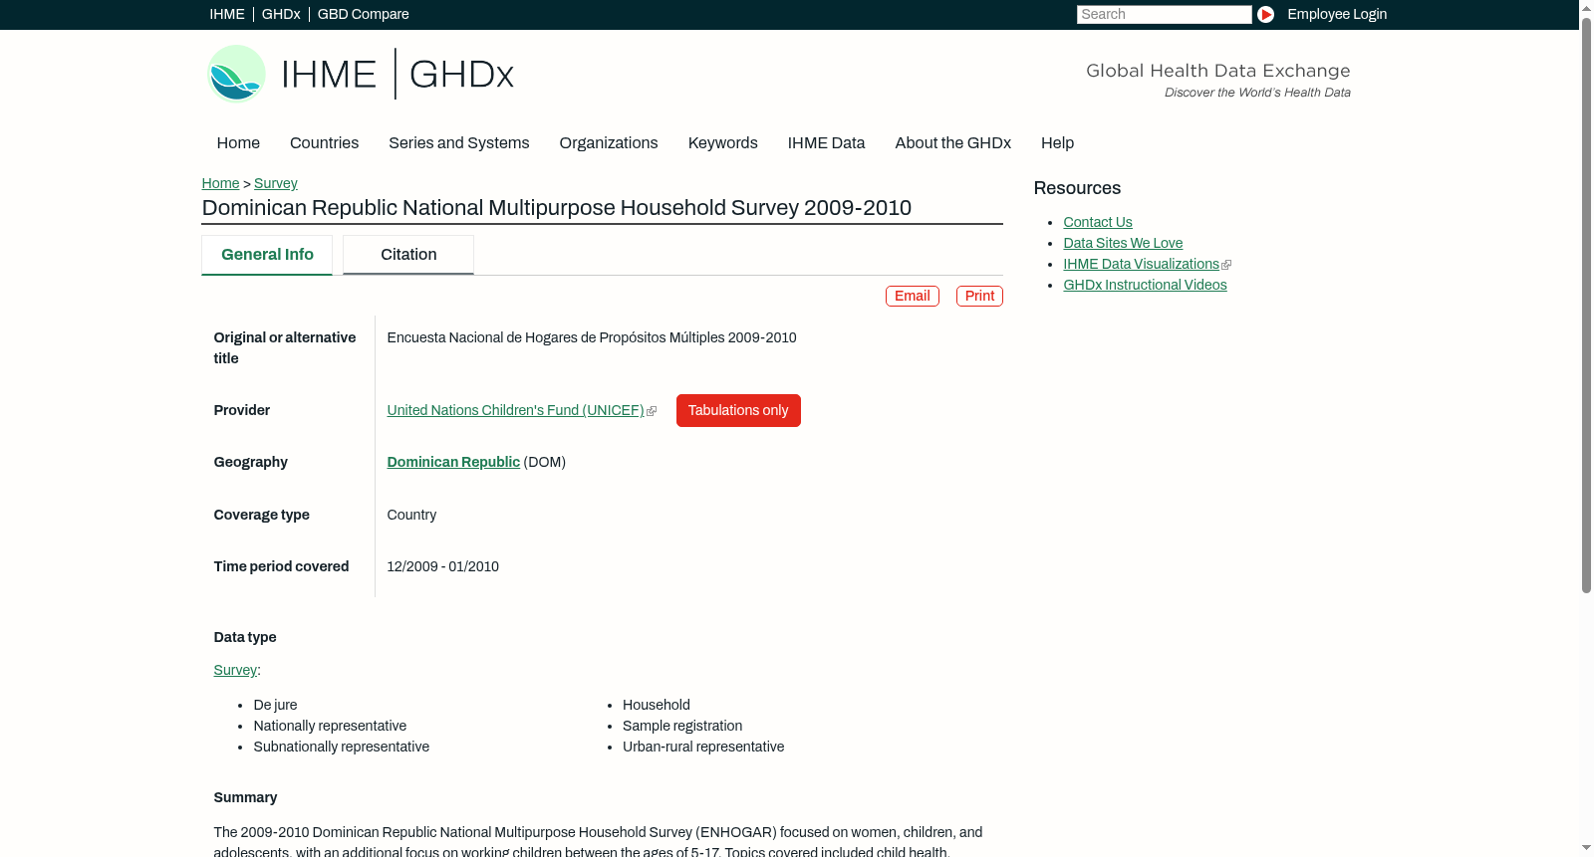Image resolution: width=1594 pixels, height=857 pixels.
Task: Click the time period value '12/2009 - 01/2010'
Action: (x=442, y=566)
